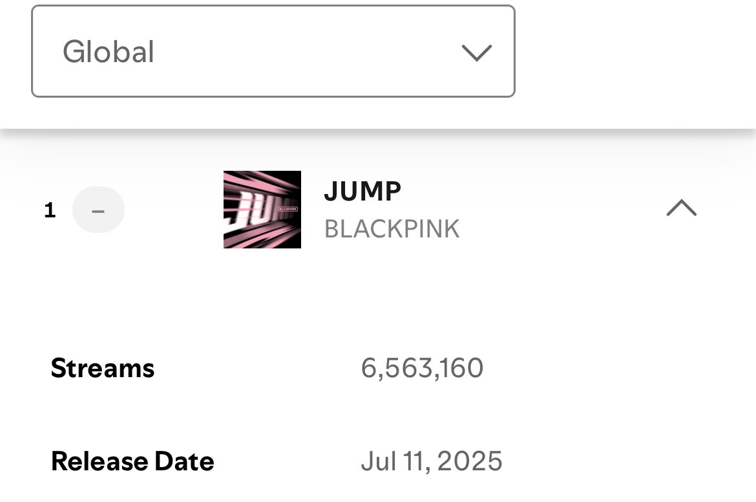
Task: Click the Release Date label
Action: [x=132, y=461]
